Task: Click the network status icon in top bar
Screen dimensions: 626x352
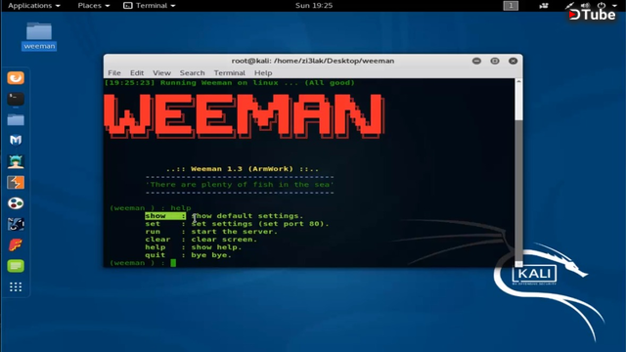Action: [569, 6]
